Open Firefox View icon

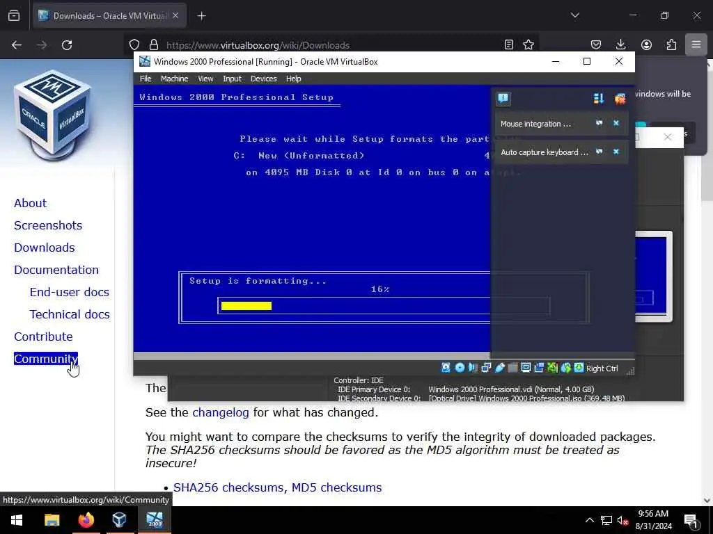(14, 16)
